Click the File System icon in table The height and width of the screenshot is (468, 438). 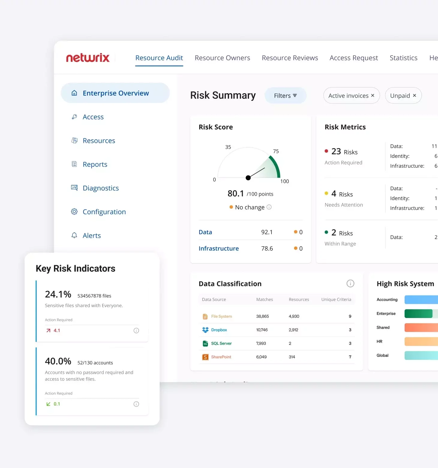205,316
